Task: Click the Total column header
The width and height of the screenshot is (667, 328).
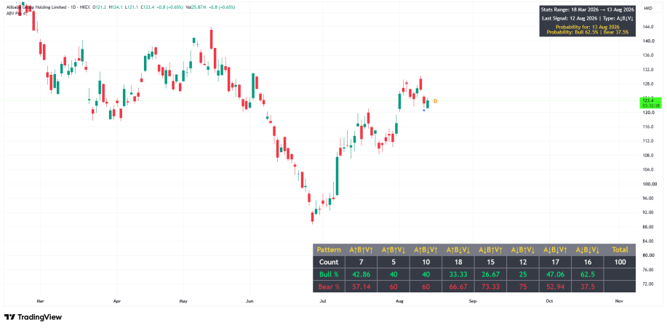Action: (620, 249)
